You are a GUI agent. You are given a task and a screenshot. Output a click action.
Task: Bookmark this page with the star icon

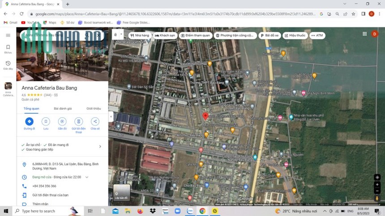coord(353,14)
